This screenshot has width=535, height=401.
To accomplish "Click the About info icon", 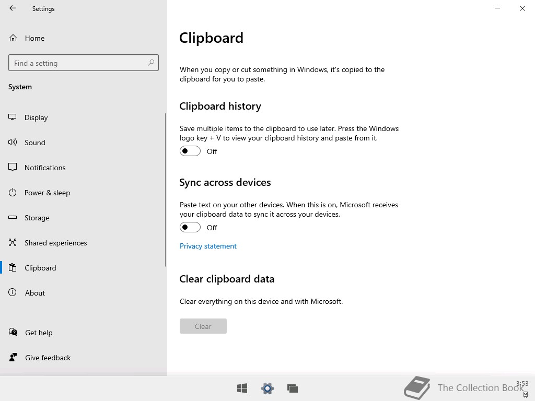I will pyautogui.click(x=13, y=292).
